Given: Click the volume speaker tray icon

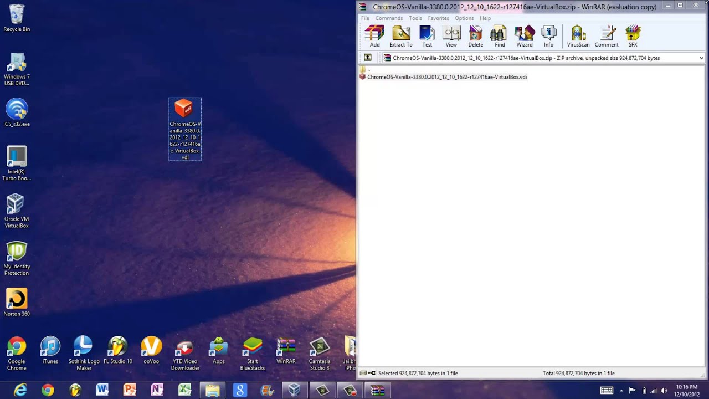Looking at the screenshot, I should click(x=664, y=391).
